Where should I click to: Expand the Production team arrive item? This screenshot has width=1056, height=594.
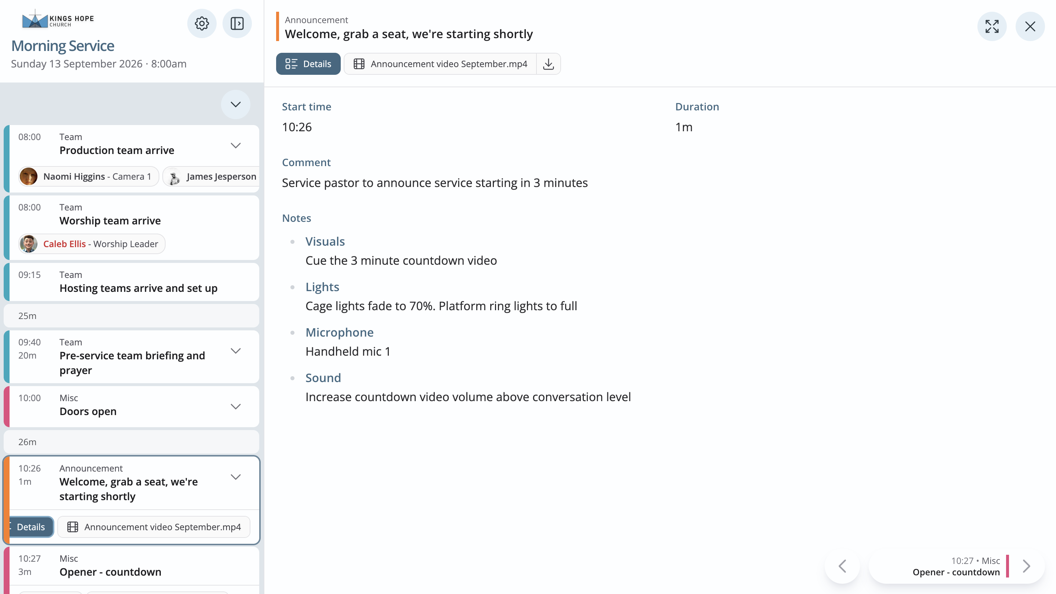pyautogui.click(x=236, y=145)
